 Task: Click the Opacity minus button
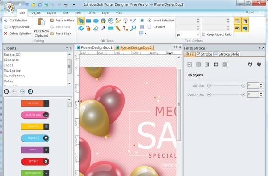click(209, 94)
